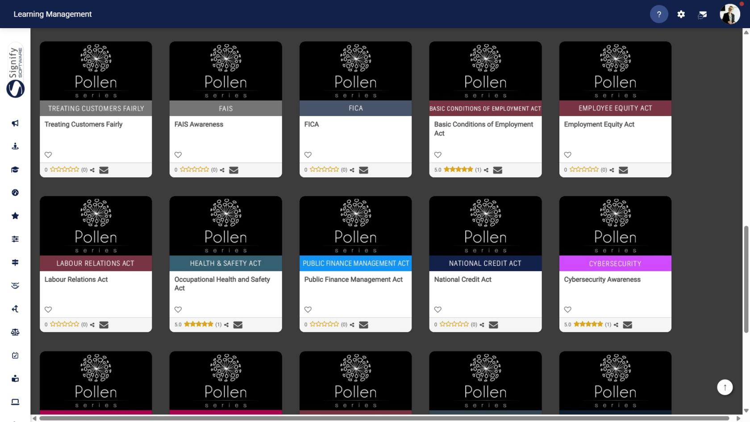The width and height of the screenshot is (750, 422).
Task: Click the horizontal scrollbar thumb at bottom
Action: [x=384, y=418]
